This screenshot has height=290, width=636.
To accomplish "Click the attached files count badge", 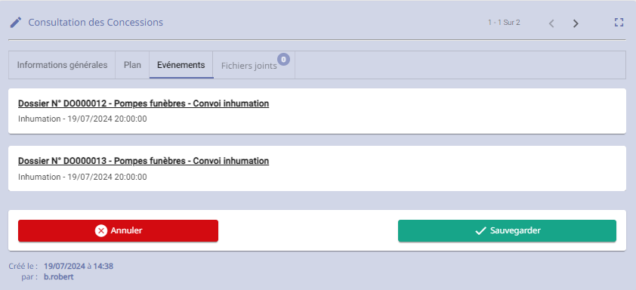I will pyautogui.click(x=283, y=59).
